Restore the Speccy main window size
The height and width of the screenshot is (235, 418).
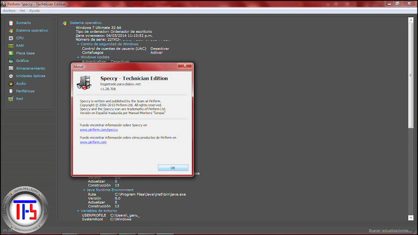397,4
